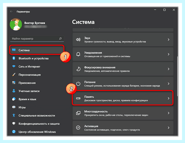Expand the Многозадачность row chevron
This screenshot has height=143, width=185.
(x=169, y=113)
